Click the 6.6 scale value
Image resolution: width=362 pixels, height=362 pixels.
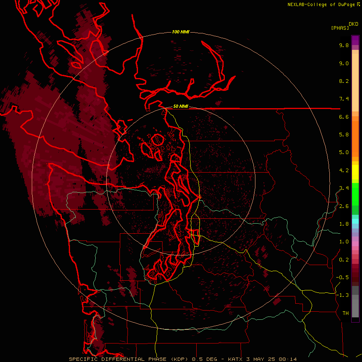(x=344, y=117)
